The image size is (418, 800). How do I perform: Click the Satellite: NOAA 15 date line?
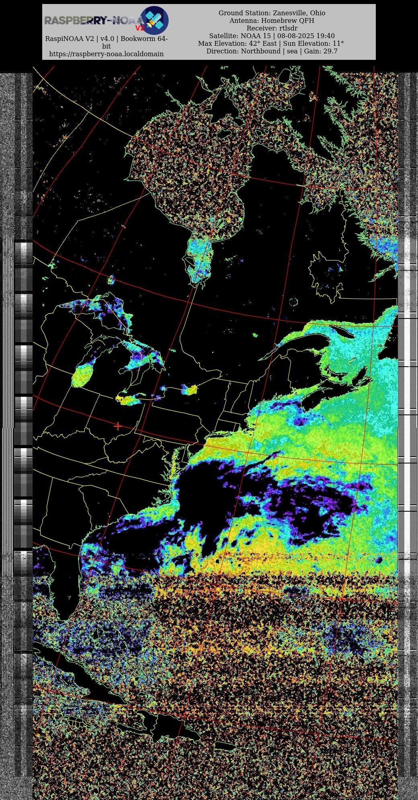[x=272, y=36]
